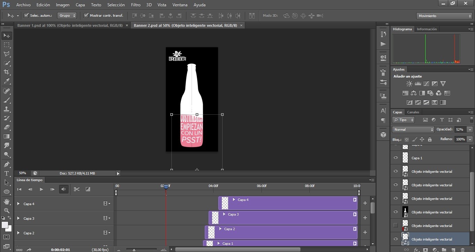The image size is (475, 252).
Task: Play the timeline animation
Action: click(41, 189)
